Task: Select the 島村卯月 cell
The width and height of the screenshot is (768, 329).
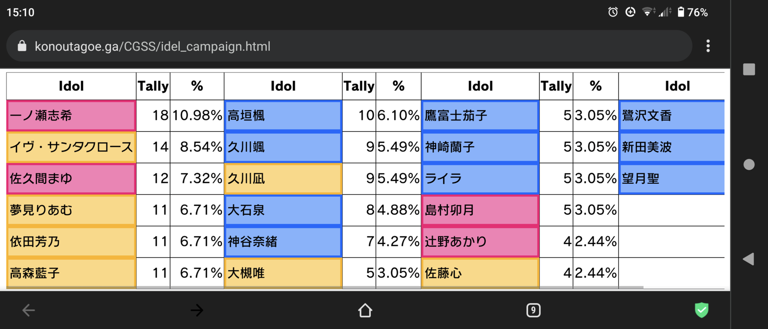Action: [x=480, y=210]
